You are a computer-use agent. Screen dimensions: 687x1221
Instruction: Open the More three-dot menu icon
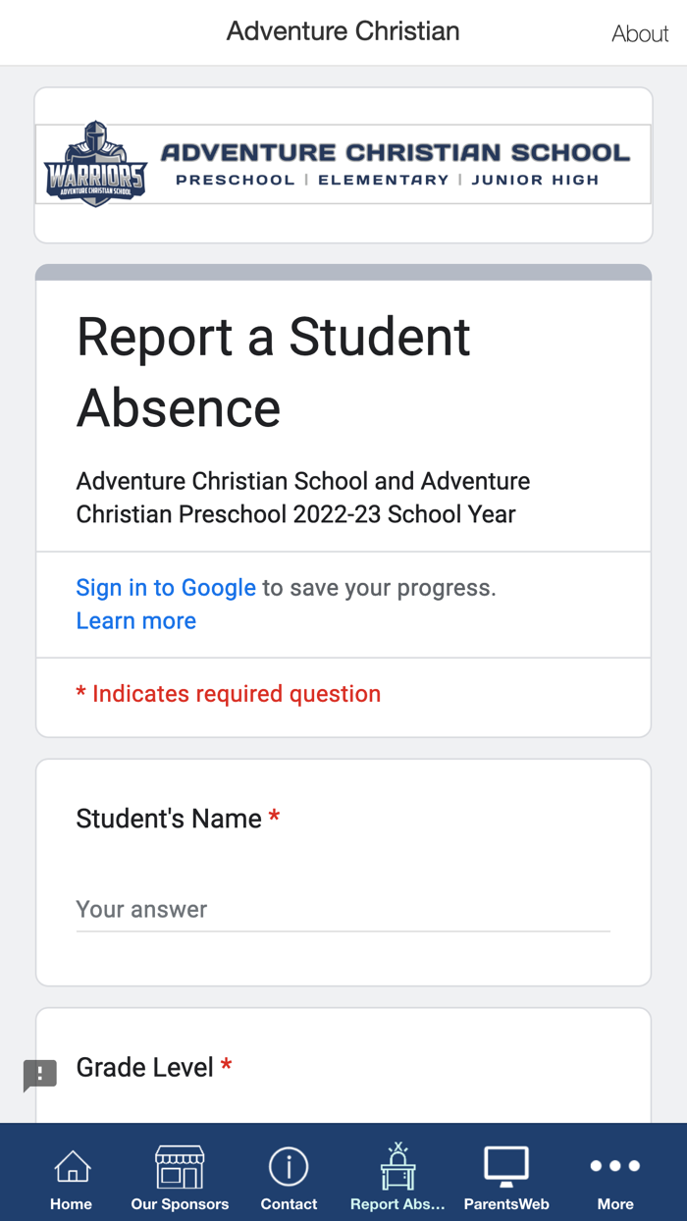[615, 1166]
